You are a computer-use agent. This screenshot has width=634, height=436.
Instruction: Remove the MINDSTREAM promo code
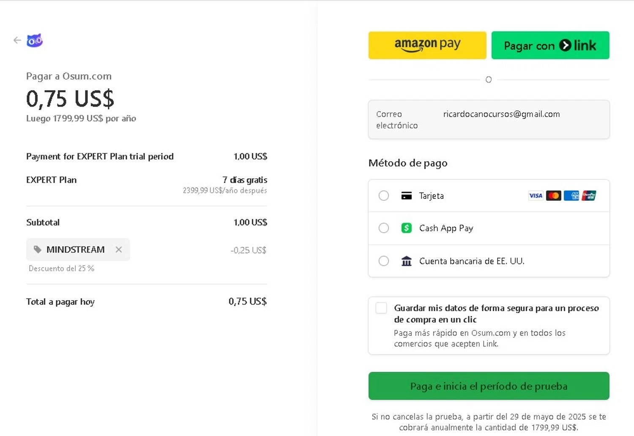pos(119,250)
